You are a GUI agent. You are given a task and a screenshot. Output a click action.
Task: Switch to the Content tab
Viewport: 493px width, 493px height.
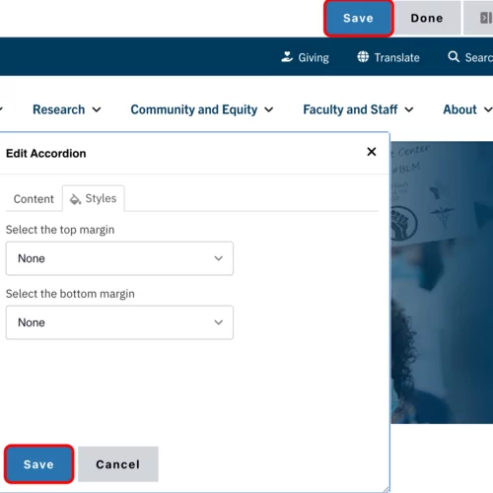(x=34, y=199)
